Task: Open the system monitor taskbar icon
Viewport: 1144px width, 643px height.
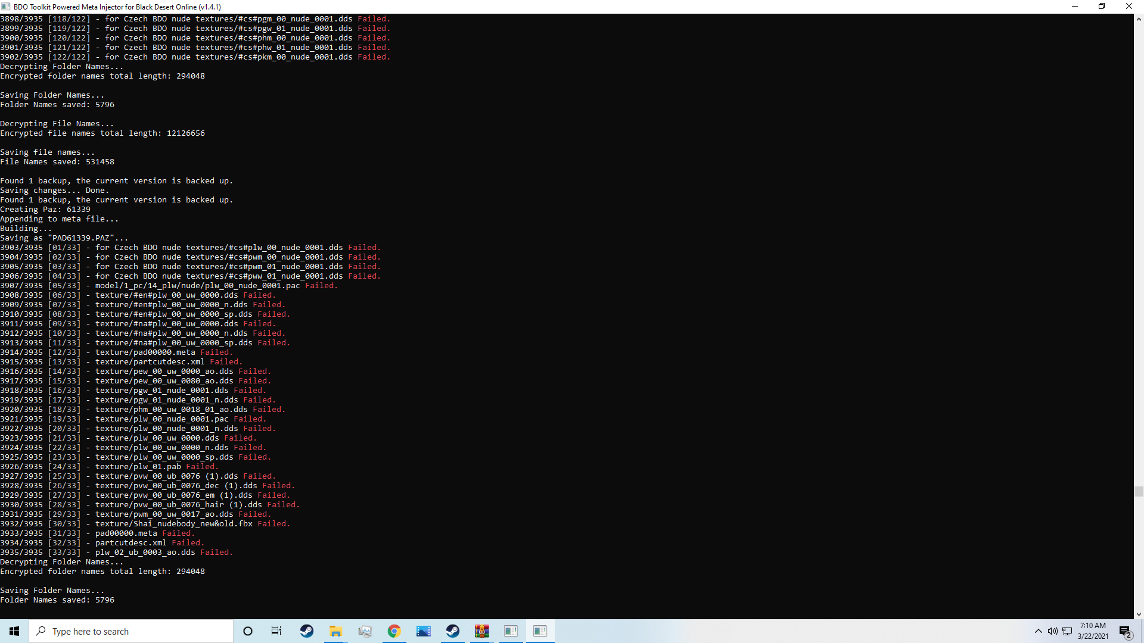Action: click(x=365, y=631)
